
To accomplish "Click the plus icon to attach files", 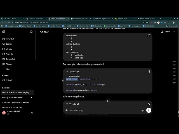I will tap(67, 110).
